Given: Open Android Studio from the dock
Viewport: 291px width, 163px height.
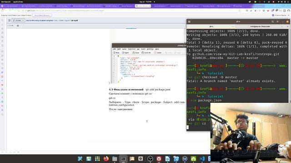Looking at the screenshot, I should [193, 159].
